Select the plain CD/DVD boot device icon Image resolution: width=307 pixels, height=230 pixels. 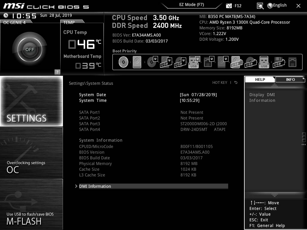tap(123, 62)
